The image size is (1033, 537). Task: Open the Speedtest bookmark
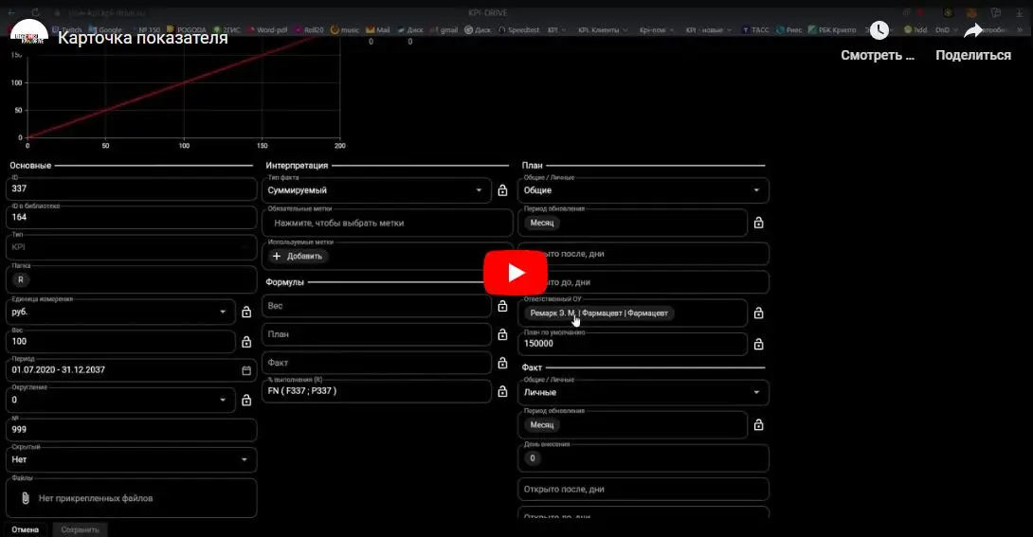[x=519, y=30]
